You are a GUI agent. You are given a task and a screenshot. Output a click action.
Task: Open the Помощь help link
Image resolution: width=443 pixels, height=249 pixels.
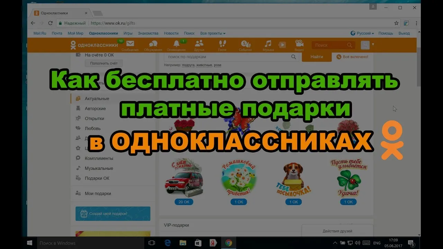[x=386, y=33]
